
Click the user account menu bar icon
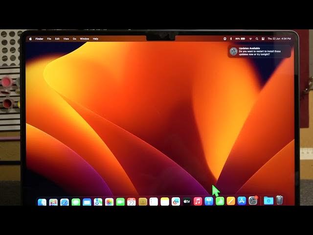pyautogui.click(x=225, y=39)
